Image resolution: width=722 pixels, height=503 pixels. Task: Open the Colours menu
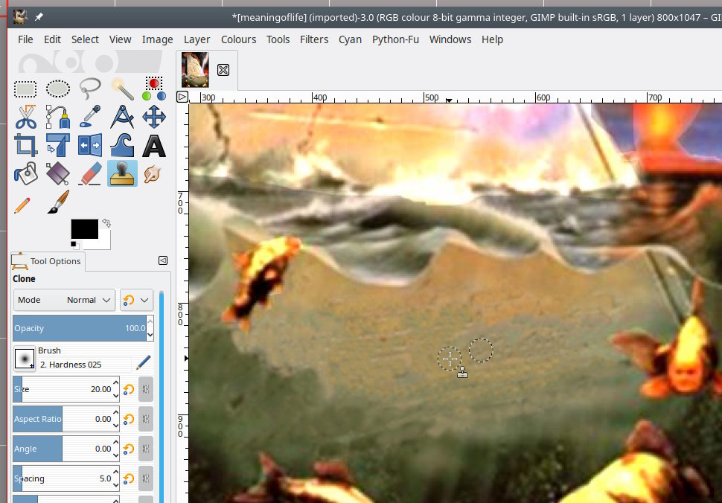click(x=238, y=39)
